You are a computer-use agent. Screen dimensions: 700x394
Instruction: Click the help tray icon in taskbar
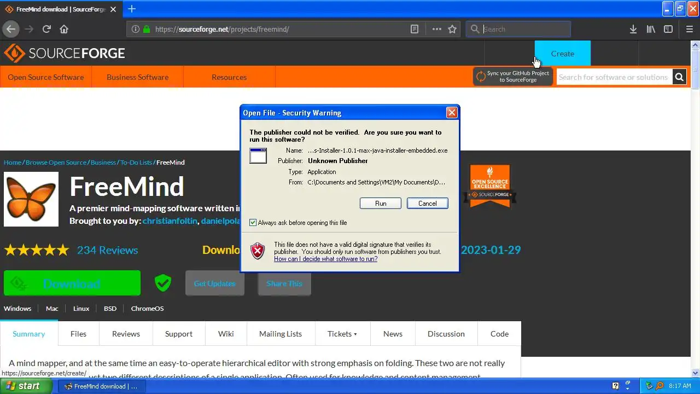(x=615, y=386)
